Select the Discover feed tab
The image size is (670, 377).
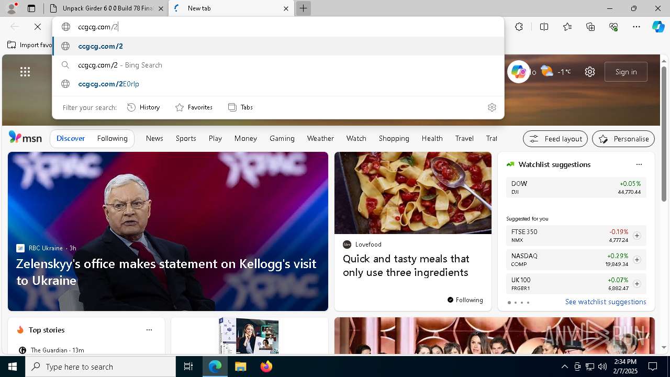(x=71, y=138)
